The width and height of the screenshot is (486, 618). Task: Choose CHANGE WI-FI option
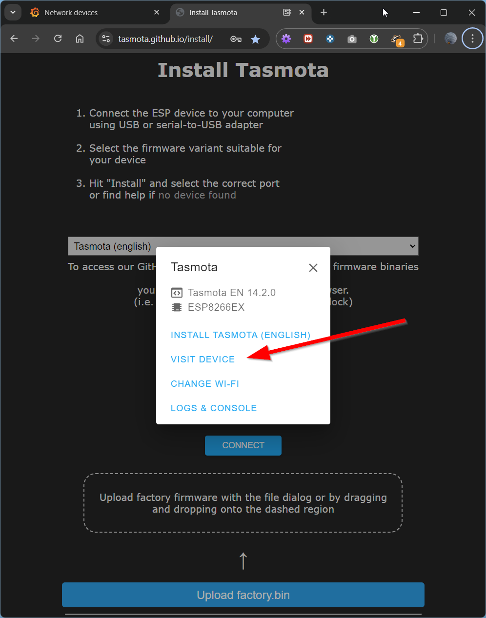pos(205,384)
